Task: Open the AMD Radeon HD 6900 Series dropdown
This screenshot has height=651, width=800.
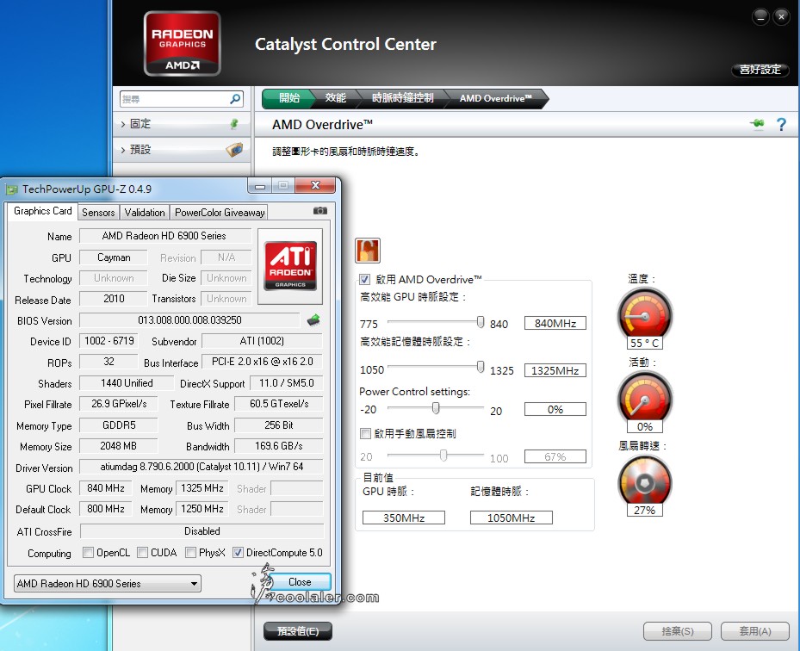Action: [107, 583]
